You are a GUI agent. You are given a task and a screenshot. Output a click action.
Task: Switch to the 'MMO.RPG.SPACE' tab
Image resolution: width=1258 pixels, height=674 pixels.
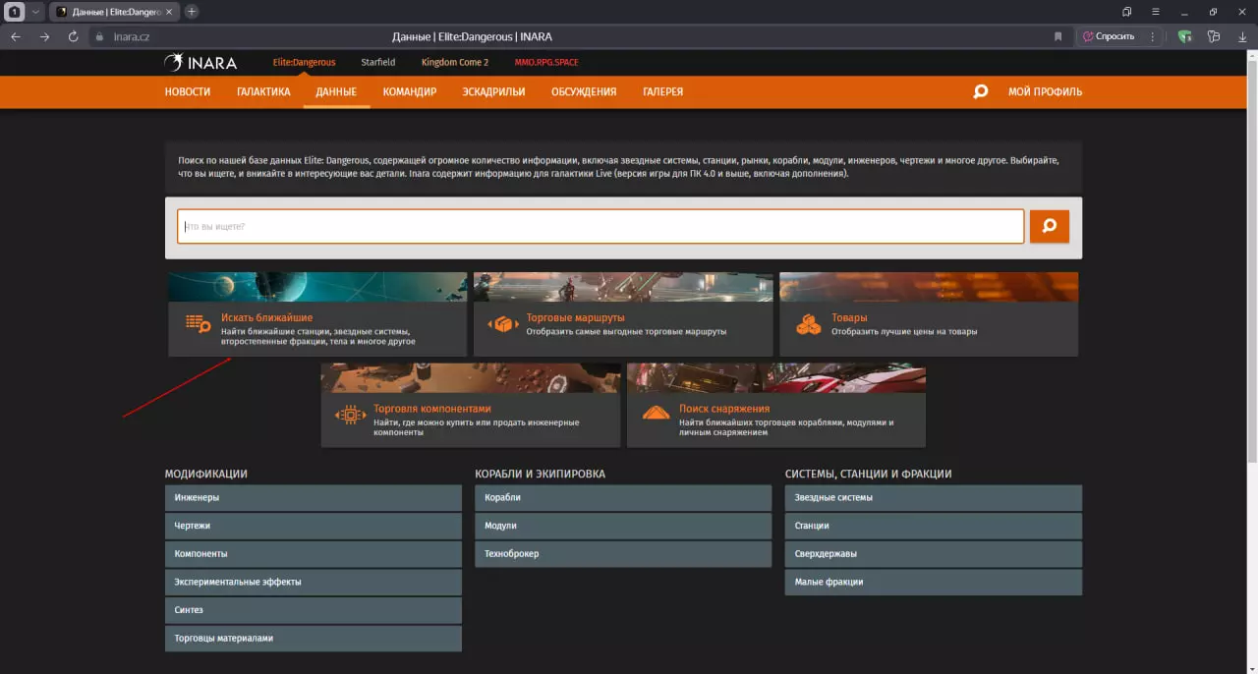click(546, 62)
